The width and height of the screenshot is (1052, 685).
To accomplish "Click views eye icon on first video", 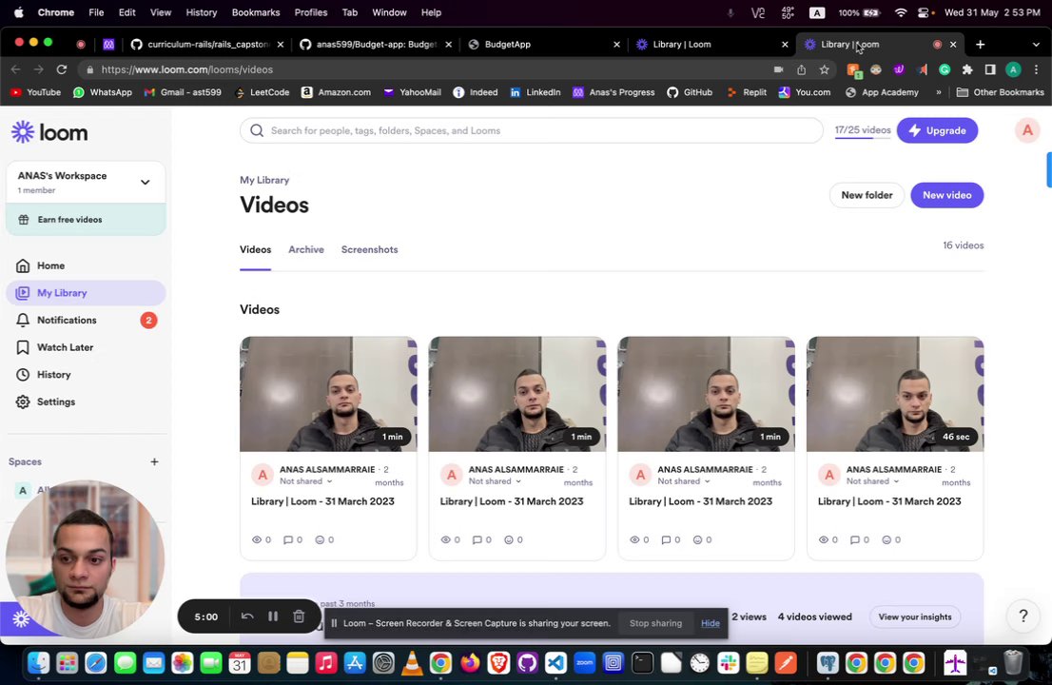I will click(257, 539).
